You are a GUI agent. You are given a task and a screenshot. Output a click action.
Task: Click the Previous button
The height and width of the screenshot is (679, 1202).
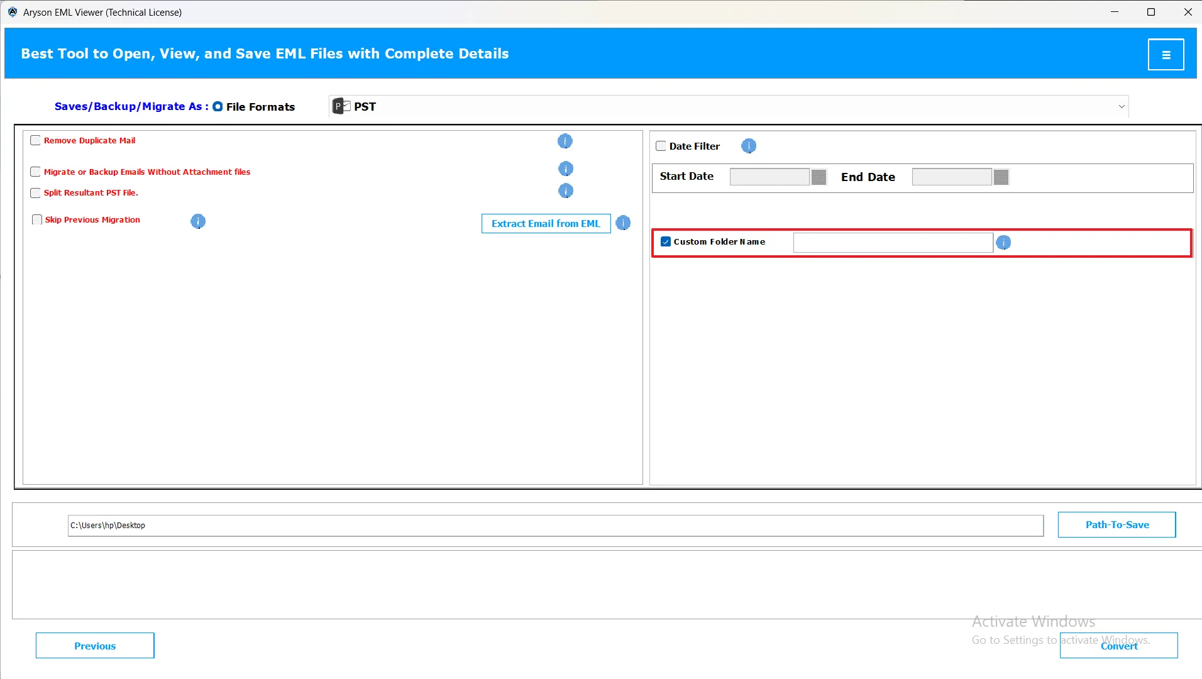[95, 646]
